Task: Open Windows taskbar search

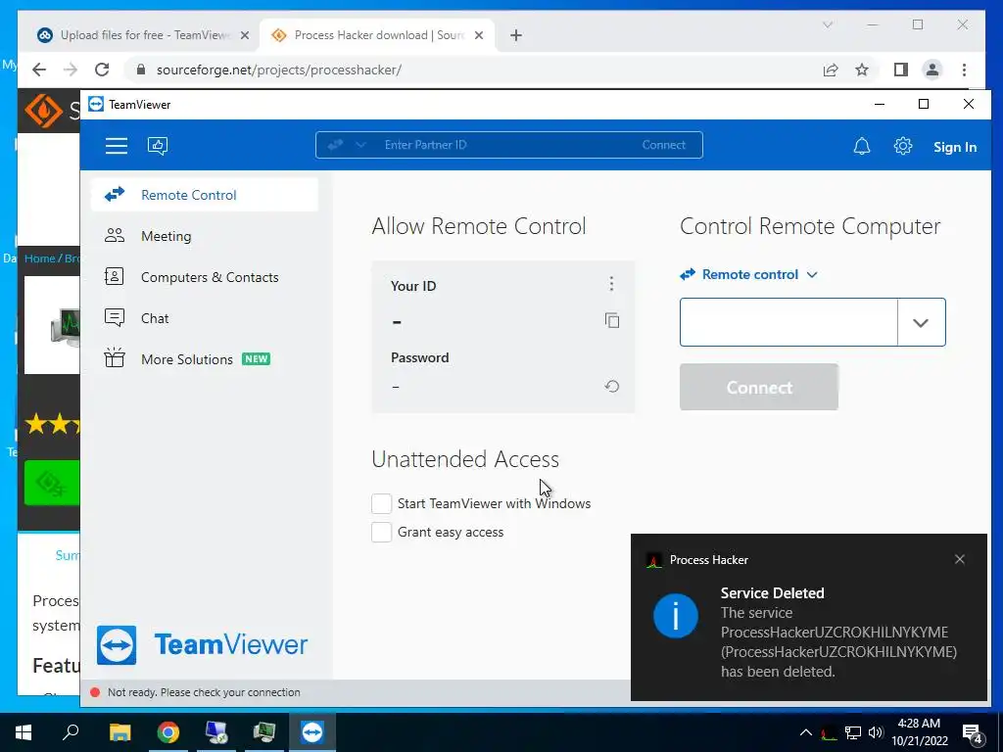Action: click(71, 732)
